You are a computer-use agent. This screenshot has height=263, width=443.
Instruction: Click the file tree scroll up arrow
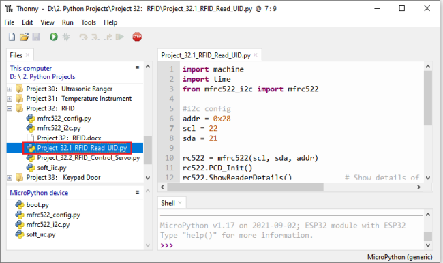click(x=147, y=67)
